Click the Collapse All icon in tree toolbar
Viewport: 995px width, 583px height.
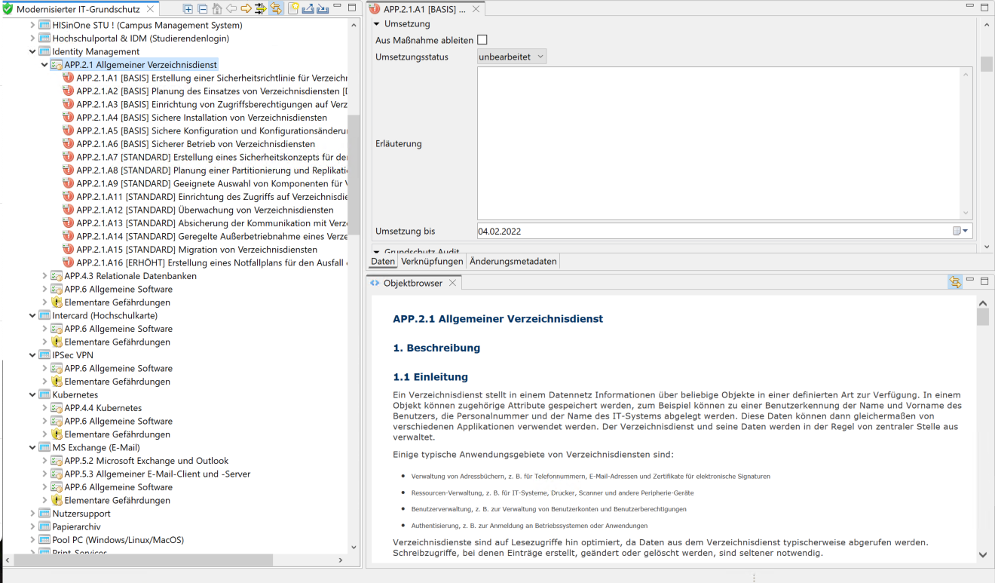[203, 9]
